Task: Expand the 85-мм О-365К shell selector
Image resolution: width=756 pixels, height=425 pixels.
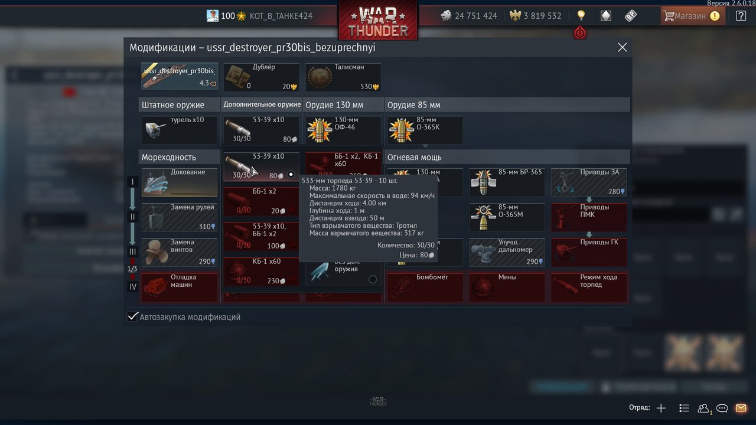Action: [x=425, y=130]
